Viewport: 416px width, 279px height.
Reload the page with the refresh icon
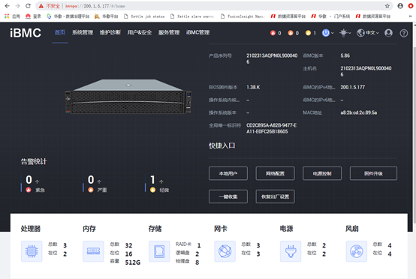tap(28, 6)
